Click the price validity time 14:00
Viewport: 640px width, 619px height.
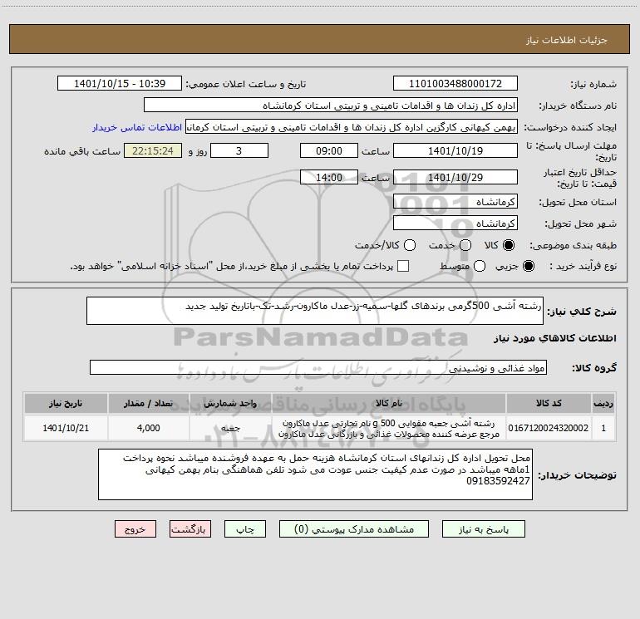tap(329, 177)
